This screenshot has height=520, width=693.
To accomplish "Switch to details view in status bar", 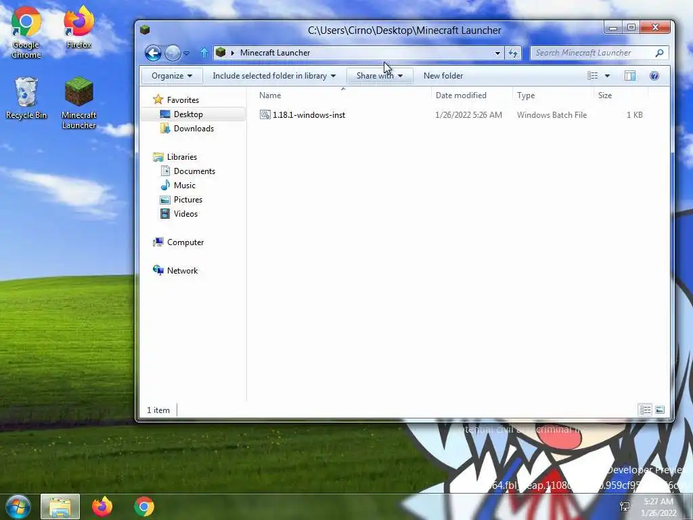I will tap(645, 410).
